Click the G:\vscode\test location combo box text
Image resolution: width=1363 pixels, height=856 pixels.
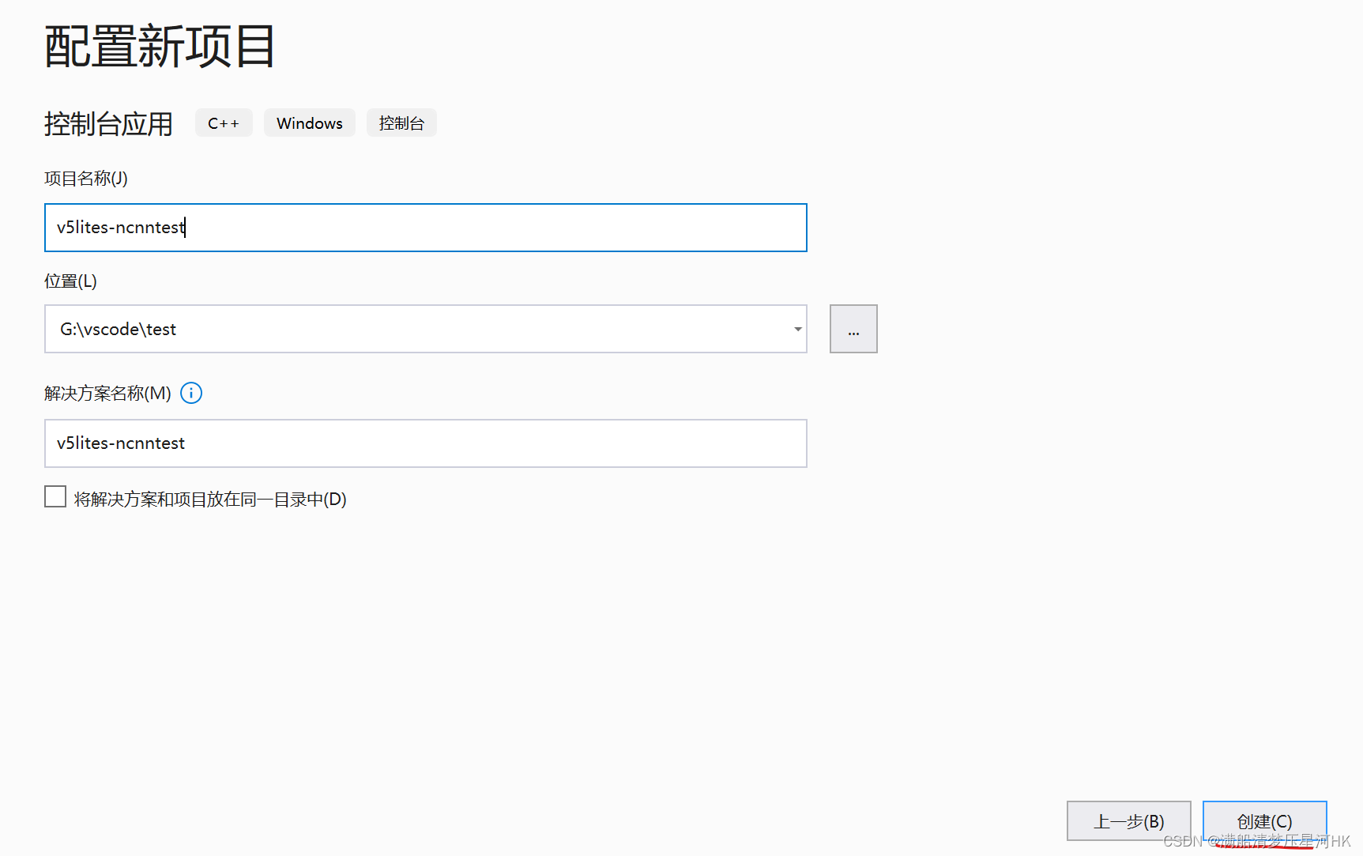(118, 329)
